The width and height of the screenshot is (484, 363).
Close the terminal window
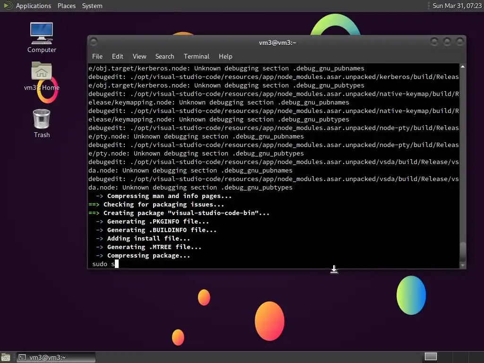click(460, 42)
